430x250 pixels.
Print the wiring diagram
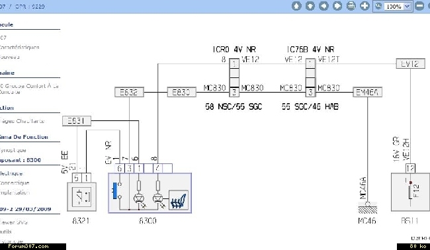[x=351, y=6]
